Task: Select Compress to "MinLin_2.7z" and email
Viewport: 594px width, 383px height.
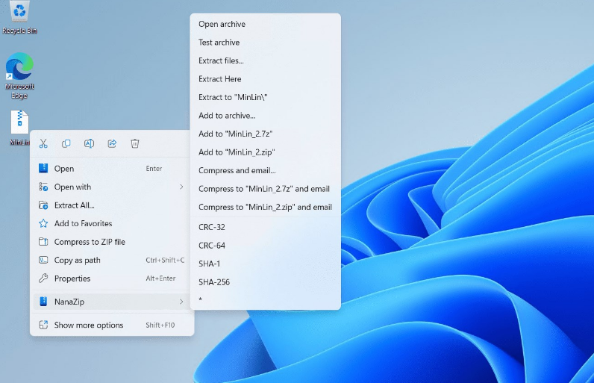Action: pyautogui.click(x=265, y=189)
